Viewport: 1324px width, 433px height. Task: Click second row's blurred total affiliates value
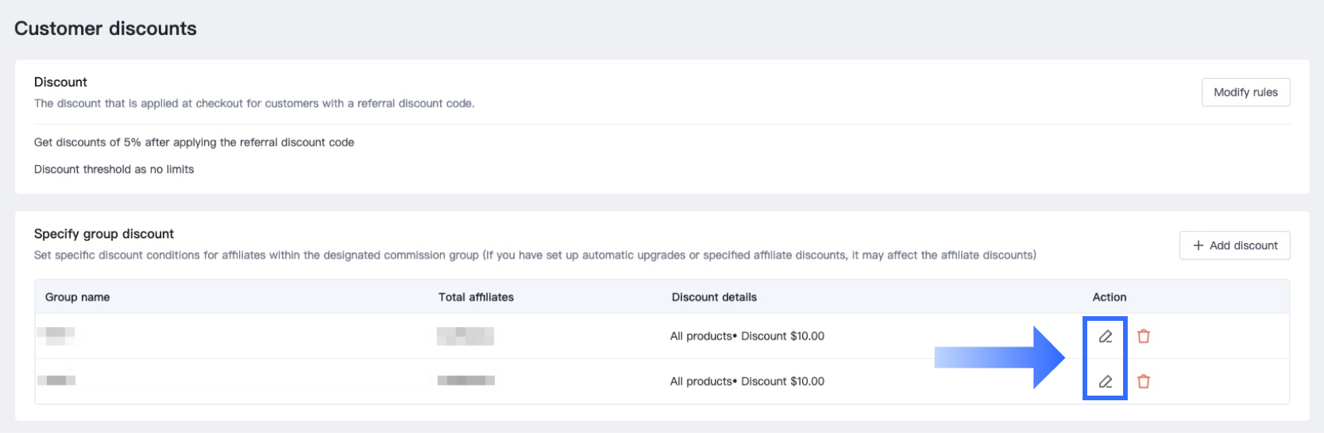466,380
